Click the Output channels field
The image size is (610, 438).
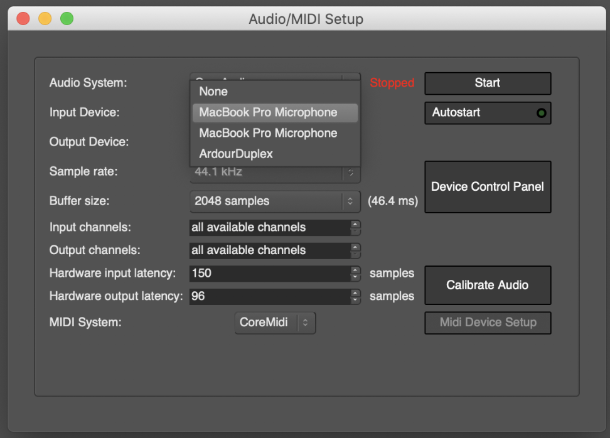[x=270, y=250]
